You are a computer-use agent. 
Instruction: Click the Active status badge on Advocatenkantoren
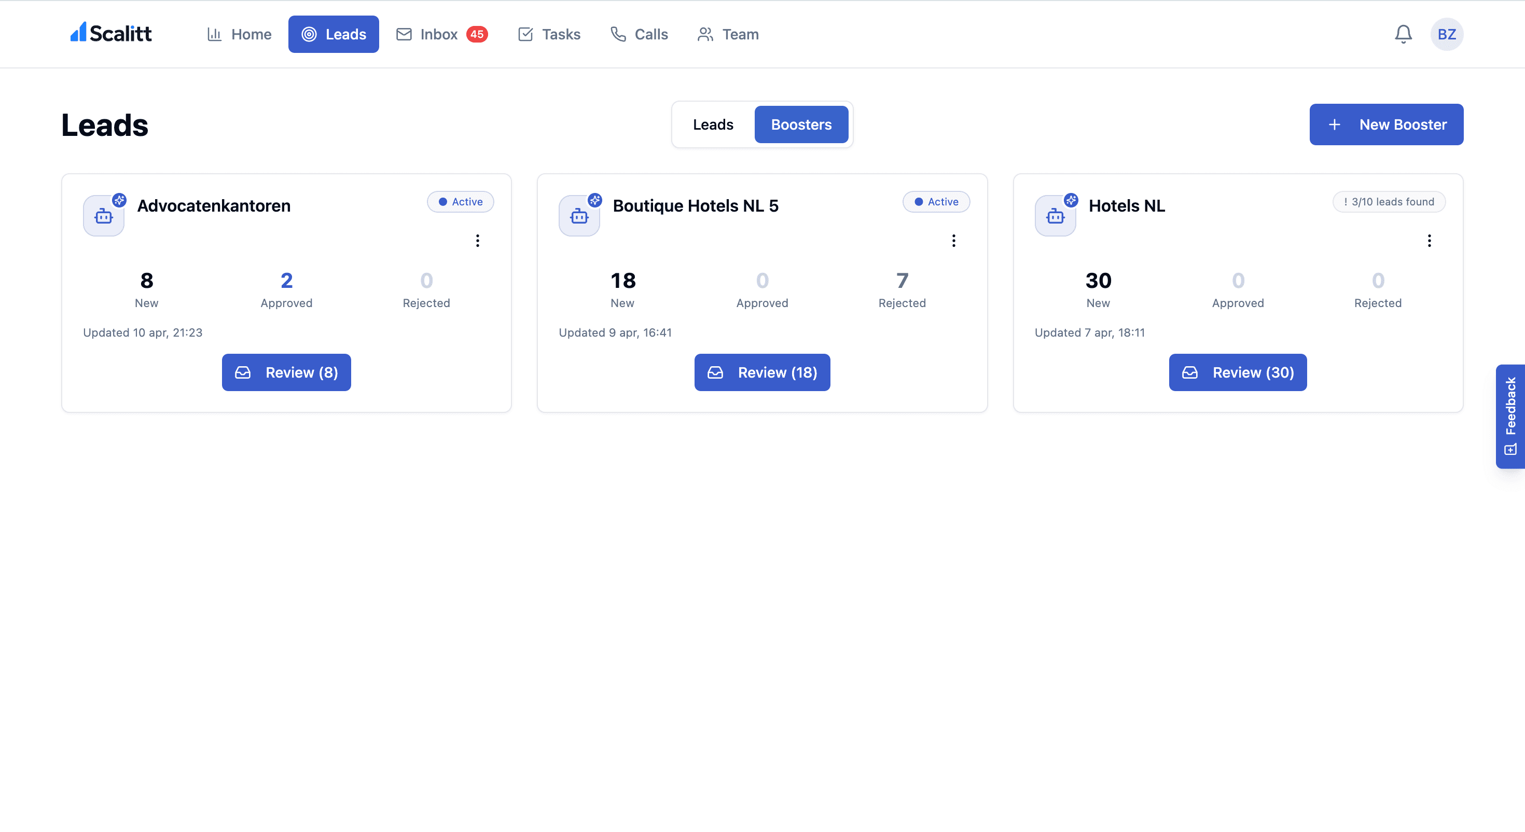tap(461, 201)
